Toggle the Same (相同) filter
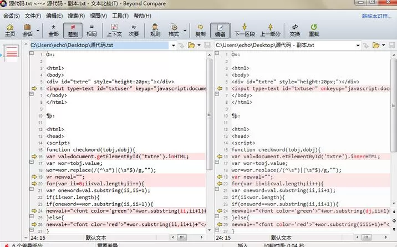The image size is (397, 247). pyautogui.click(x=91, y=30)
